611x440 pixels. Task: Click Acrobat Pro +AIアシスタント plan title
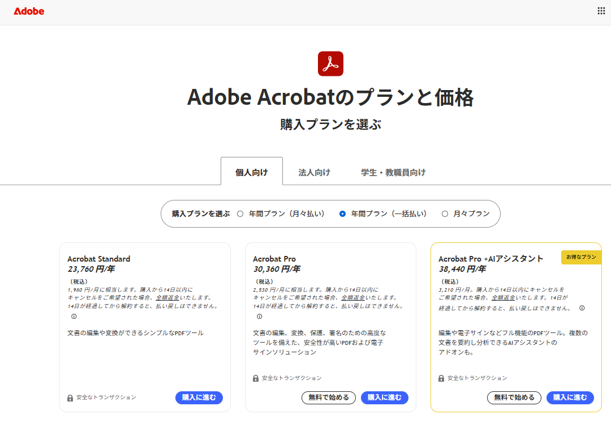click(490, 259)
